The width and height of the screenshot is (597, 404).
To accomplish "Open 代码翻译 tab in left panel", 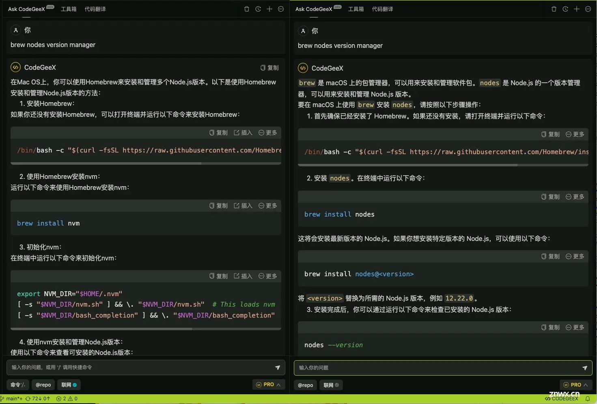I will coord(95,9).
